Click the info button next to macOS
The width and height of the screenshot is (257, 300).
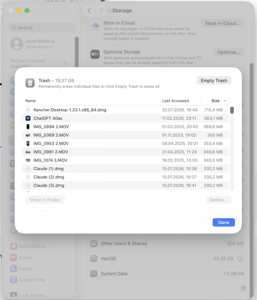point(240,258)
